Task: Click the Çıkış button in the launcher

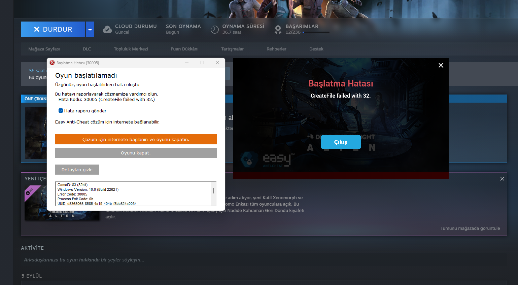Action: [x=341, y=142]
